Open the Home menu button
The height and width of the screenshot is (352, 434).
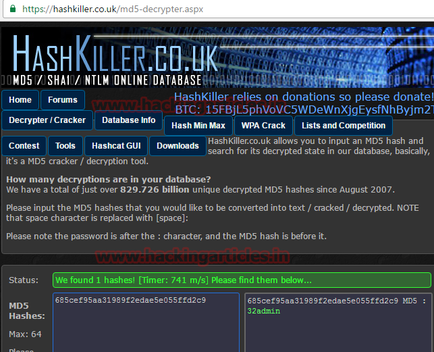coord(20,100)
